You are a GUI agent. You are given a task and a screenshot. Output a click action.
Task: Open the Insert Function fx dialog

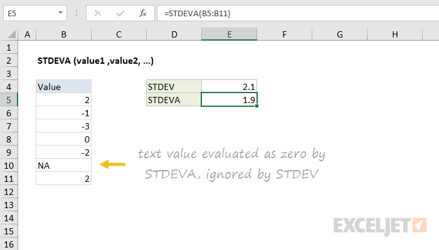(143, 13)
